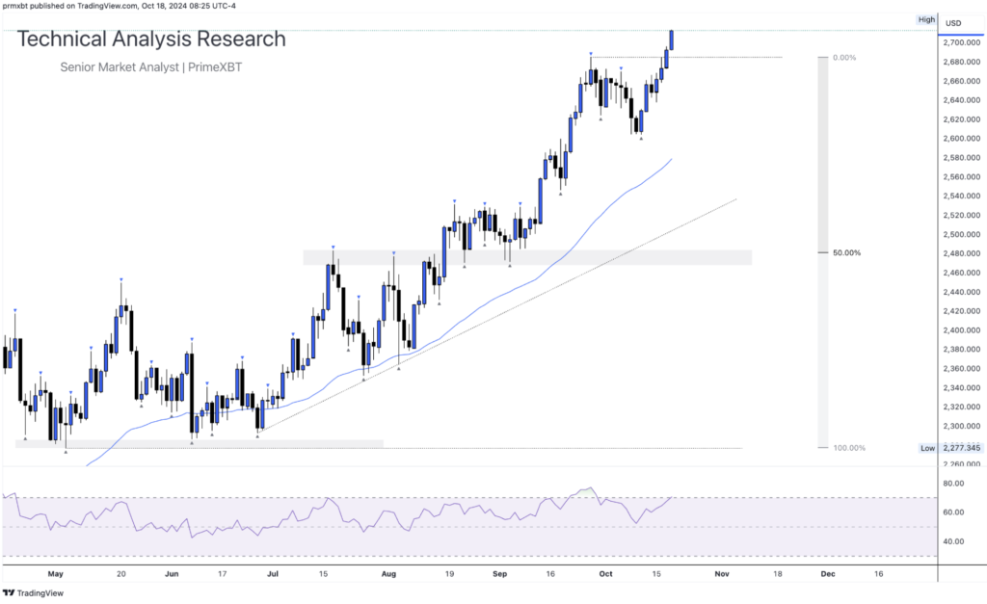Click the 2,520.000 price axis label

point(961,215)
